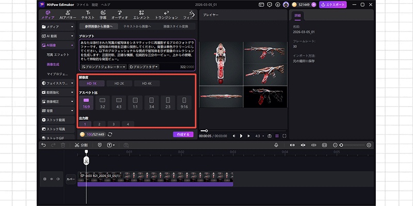This screenshot has height=206, width=413.
Task: Expand the メディア sidebar section
Action: pos(58,27)
